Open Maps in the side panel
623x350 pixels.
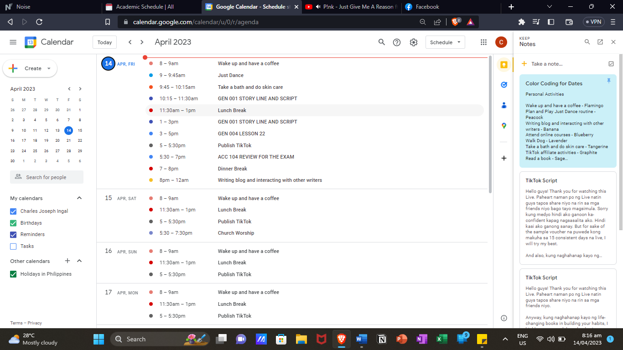coord(504,126)
